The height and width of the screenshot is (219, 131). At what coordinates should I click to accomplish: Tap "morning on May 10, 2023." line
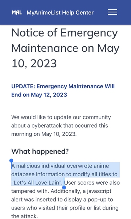coord(44,134)
